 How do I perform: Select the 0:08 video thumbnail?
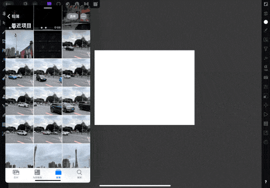click(48, 18)
